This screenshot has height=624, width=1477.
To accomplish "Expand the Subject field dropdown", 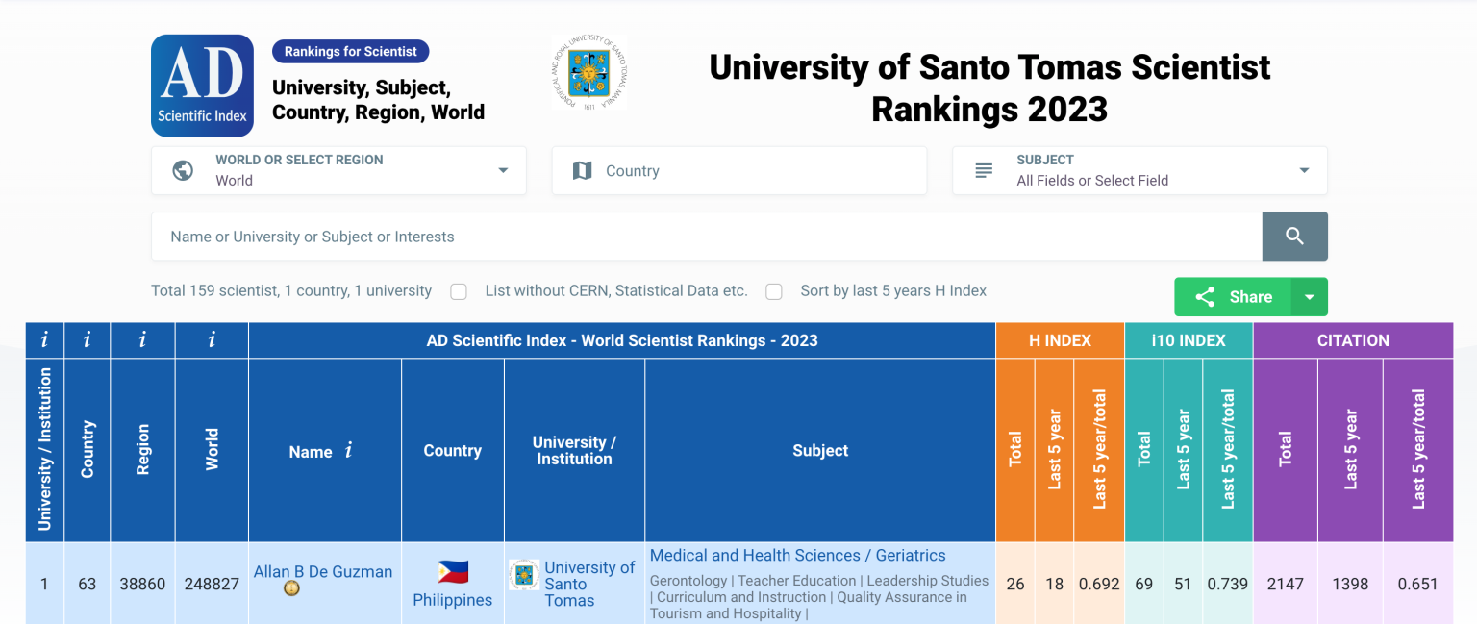I will [1139, 171].
